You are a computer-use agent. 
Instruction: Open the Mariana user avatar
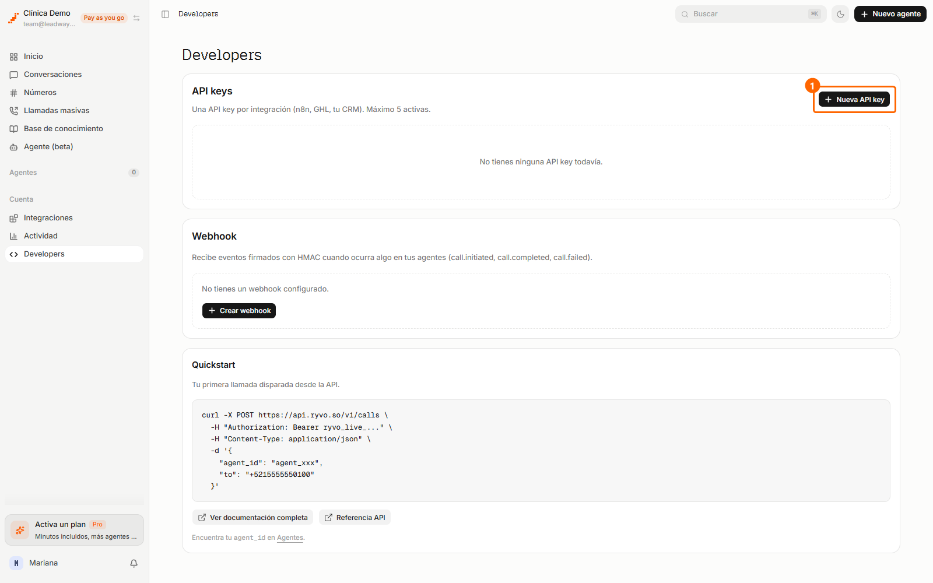point(16,563)
